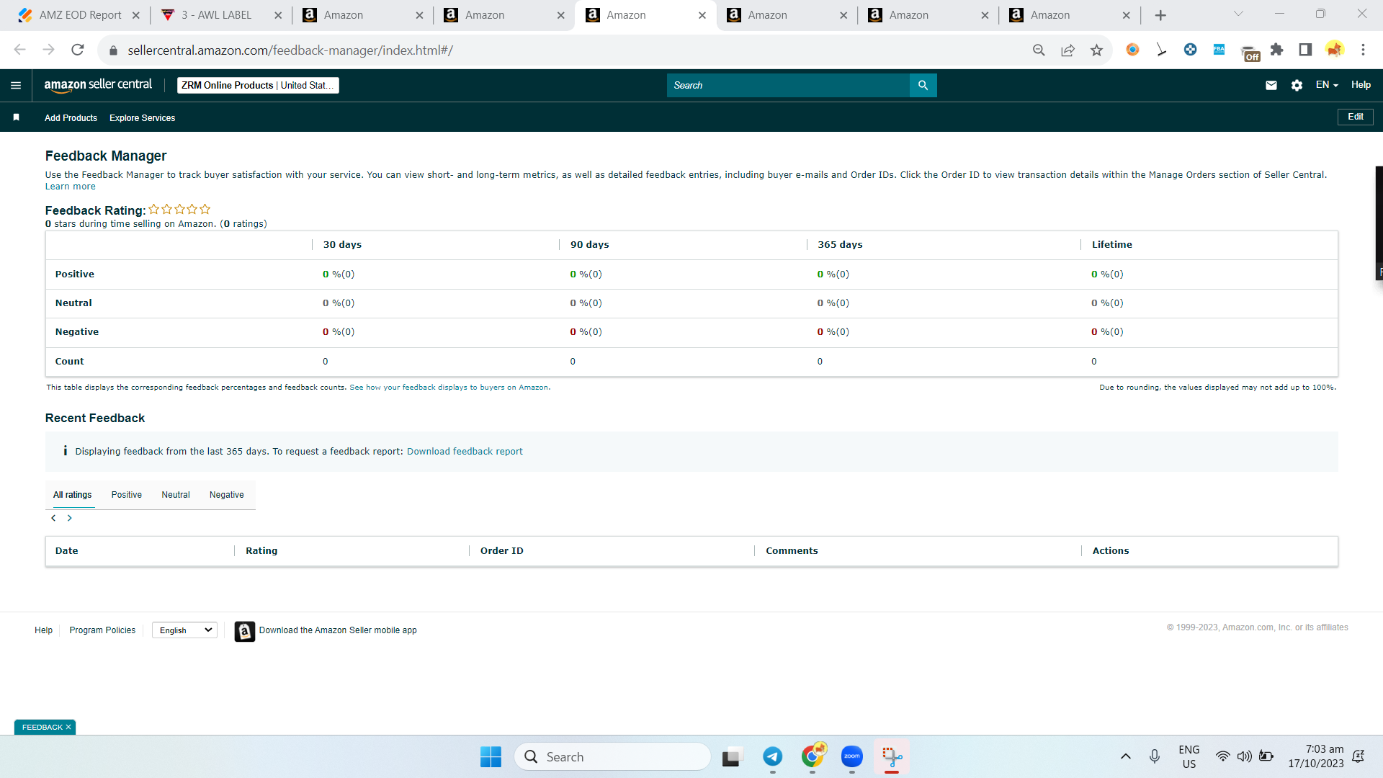
Task: Switch to the Neutral ratings tab
Action: tap(176, 495)
